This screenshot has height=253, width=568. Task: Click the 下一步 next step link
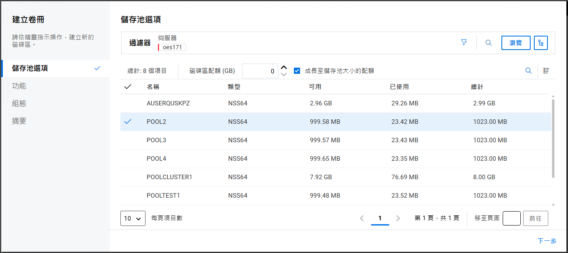[547, 241]
